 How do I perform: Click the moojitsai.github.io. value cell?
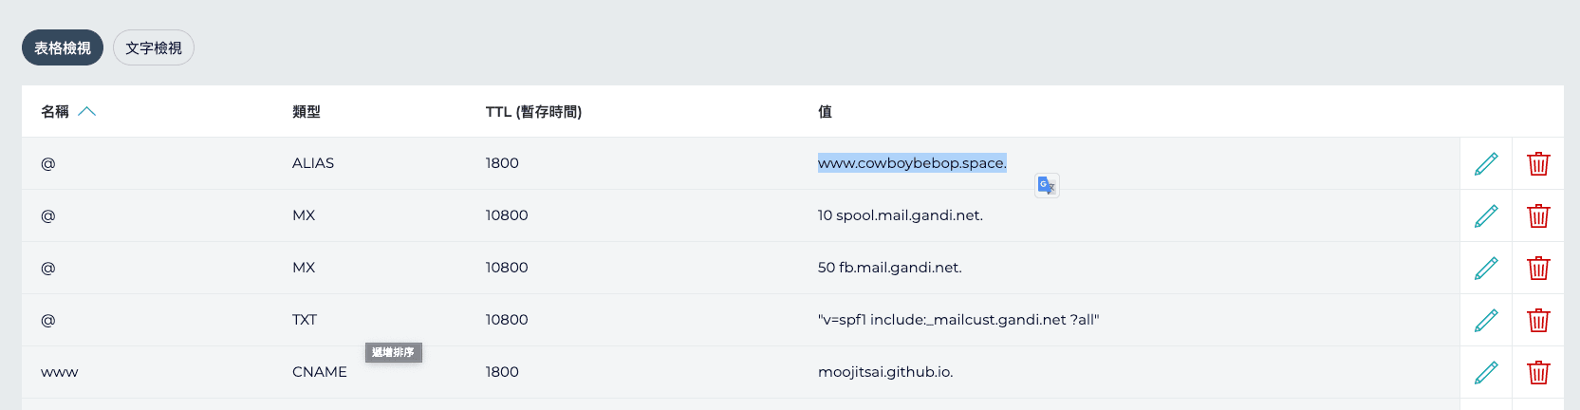pyautogui.click(x=885, y=372)
